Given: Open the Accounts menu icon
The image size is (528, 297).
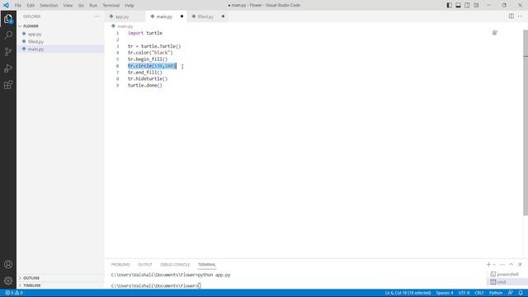Looking at the screenshot, I should [x=8, y=264].
